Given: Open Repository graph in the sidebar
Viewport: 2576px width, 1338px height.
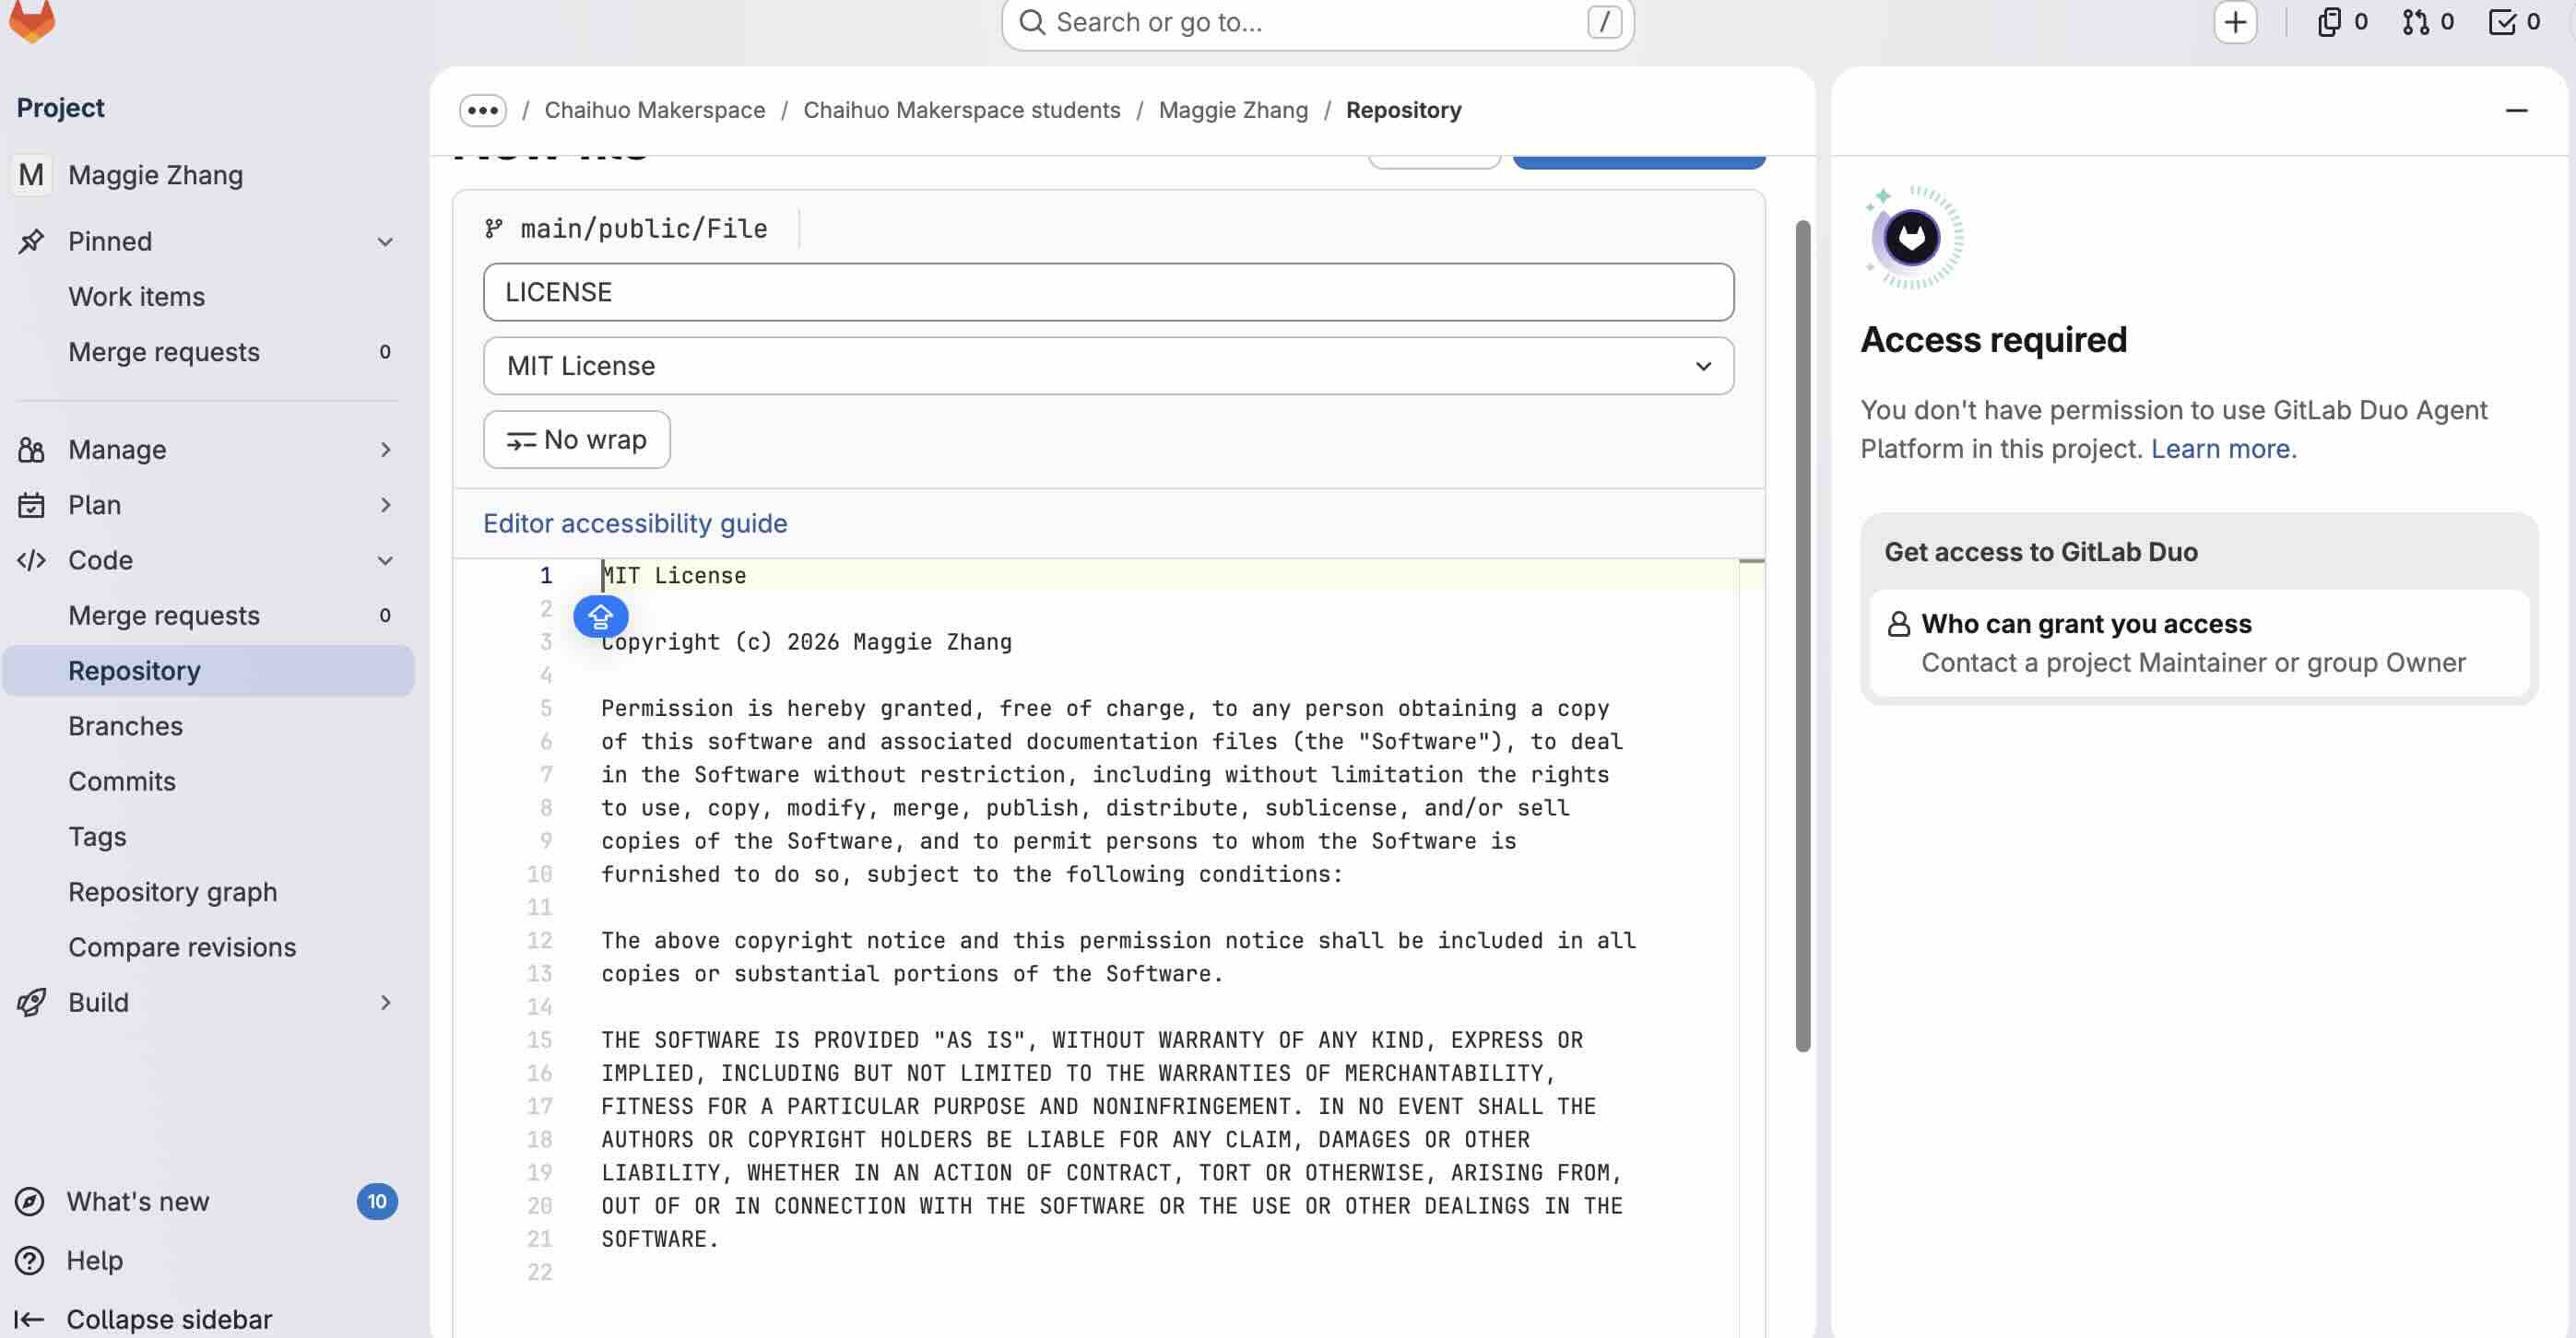Looking at the screenshot, I should click(x=208, y=891).
